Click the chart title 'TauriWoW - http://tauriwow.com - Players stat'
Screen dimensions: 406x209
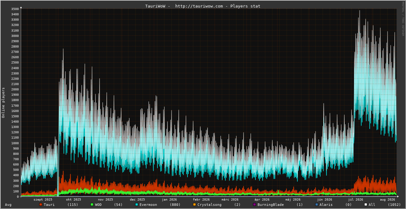coord(203,6)
